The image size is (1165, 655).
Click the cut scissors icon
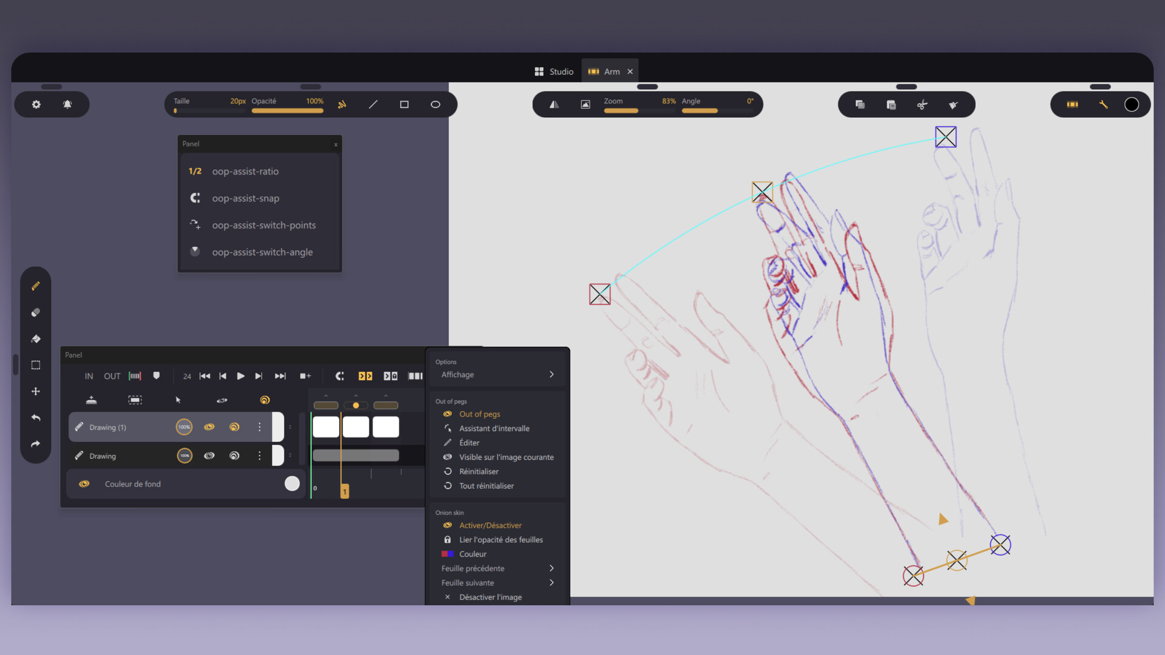922,104
